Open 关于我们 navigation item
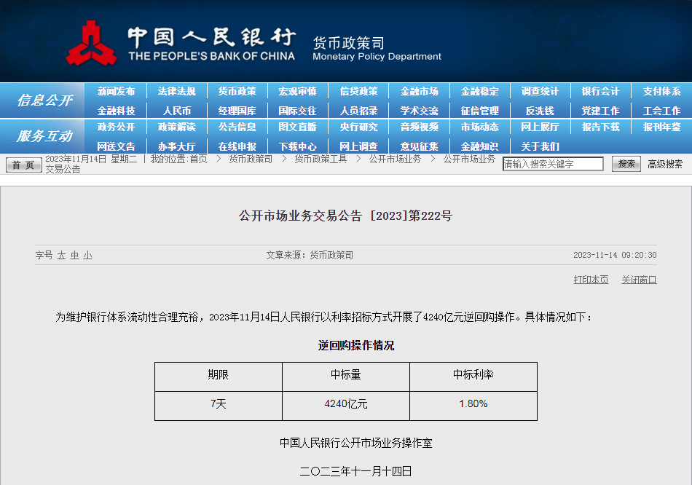The image size is (692, 485). [x=540, y=146]
